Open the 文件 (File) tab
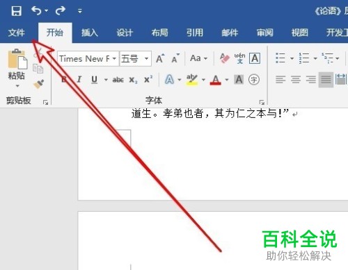 [16, 33]
